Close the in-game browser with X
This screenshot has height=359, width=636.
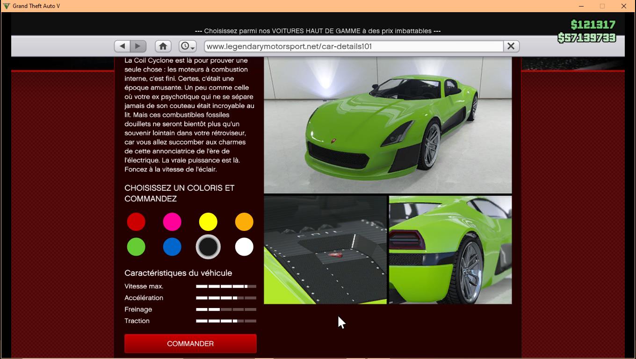click(x=511, y=46)
